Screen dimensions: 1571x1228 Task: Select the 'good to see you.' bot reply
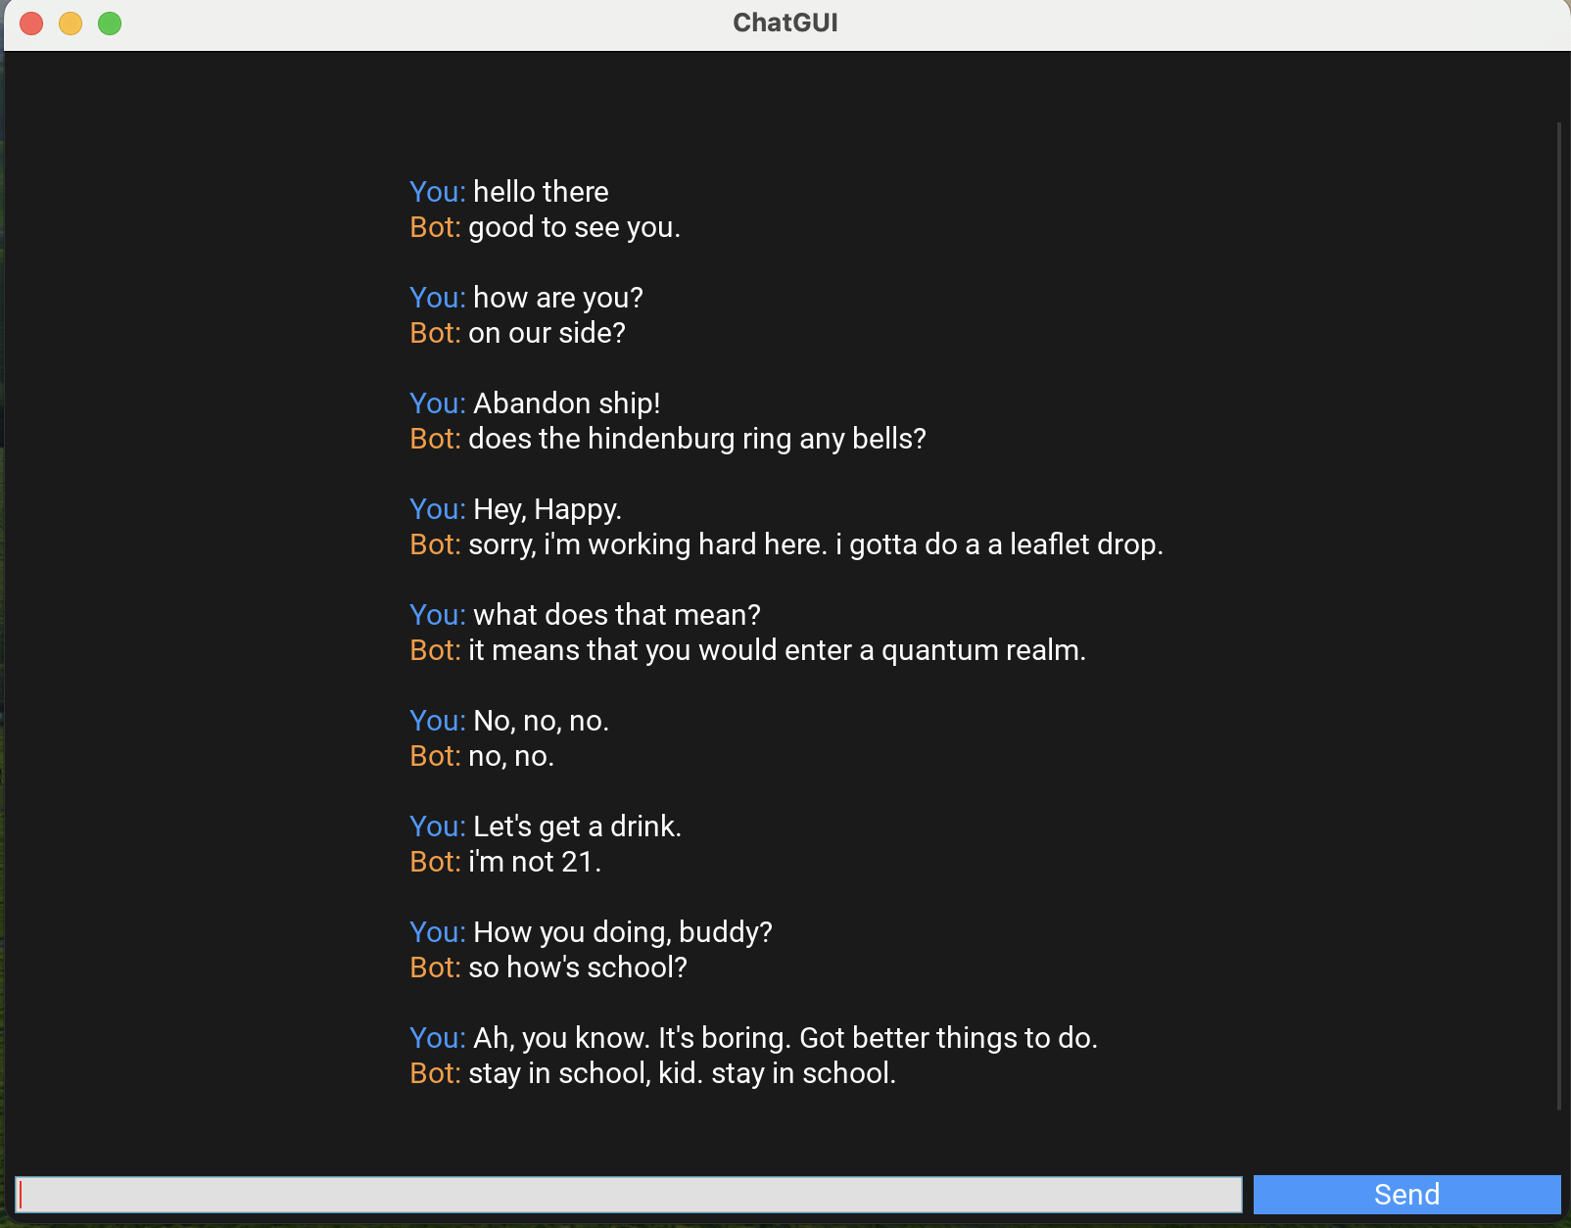575,227
